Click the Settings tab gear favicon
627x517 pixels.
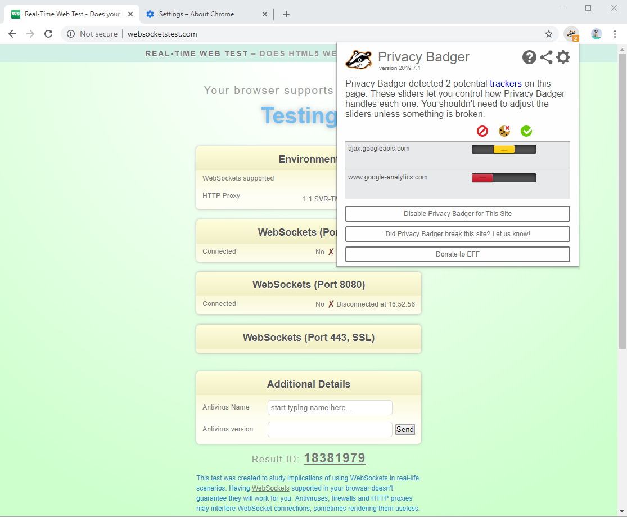tap(150, 14)
